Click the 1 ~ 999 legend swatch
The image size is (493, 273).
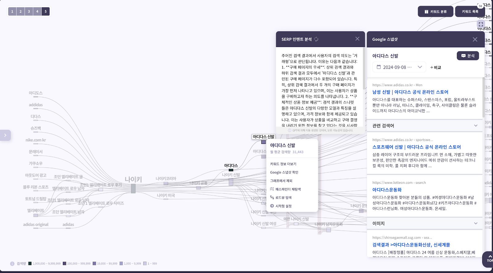coord(145,263)
